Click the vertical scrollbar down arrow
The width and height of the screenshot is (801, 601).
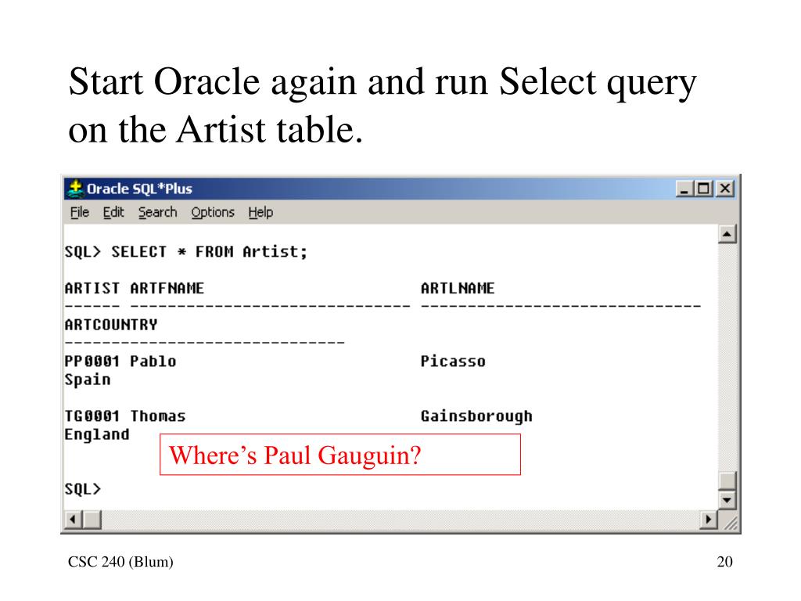point(727,500)
